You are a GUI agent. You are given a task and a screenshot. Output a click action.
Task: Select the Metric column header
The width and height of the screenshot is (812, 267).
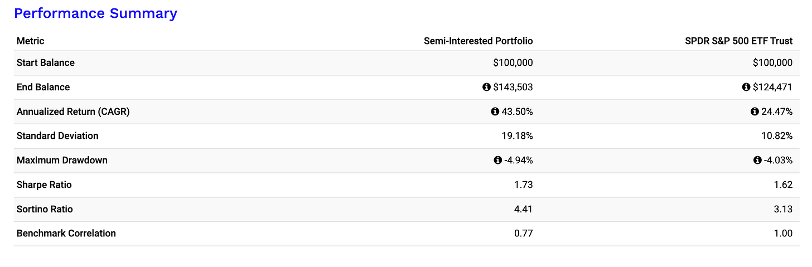point(31,41)
